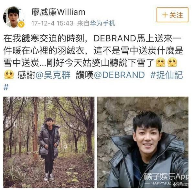Open the forest photo thumbnail
Image resolution: width=194 pixels, height=190 pixels.
pos(49,142)
